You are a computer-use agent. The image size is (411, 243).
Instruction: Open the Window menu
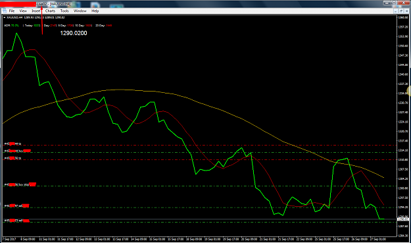[80, 11]
